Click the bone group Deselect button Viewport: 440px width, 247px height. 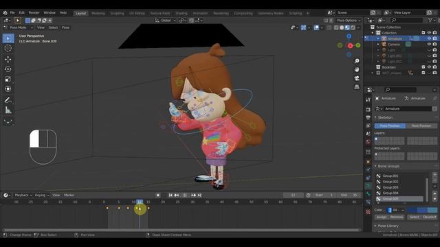pyautogui.click(x=430, y=217)
